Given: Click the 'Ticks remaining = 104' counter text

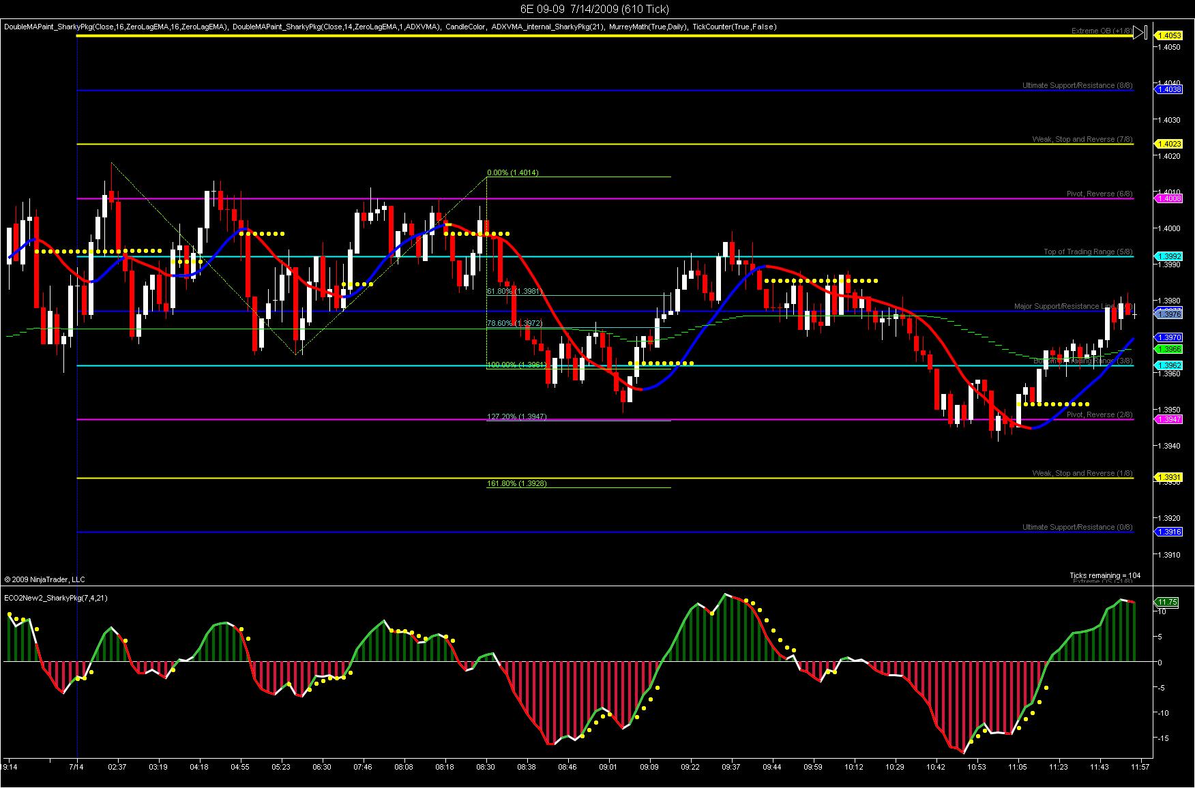Looking at the screenshot, I should 1105,575.
